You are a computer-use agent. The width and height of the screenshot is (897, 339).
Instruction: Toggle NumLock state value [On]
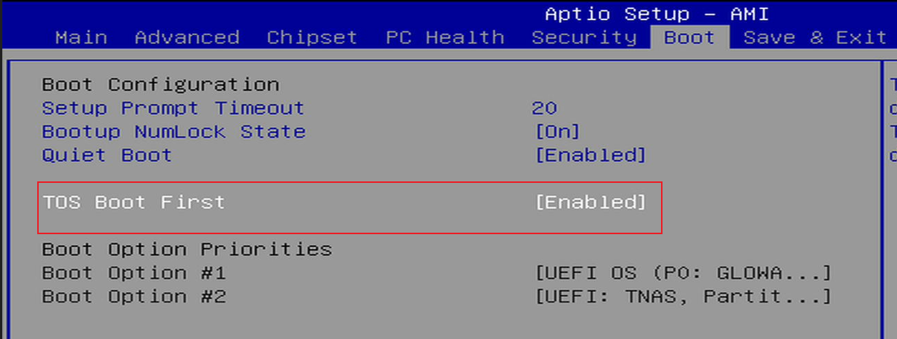558,132
